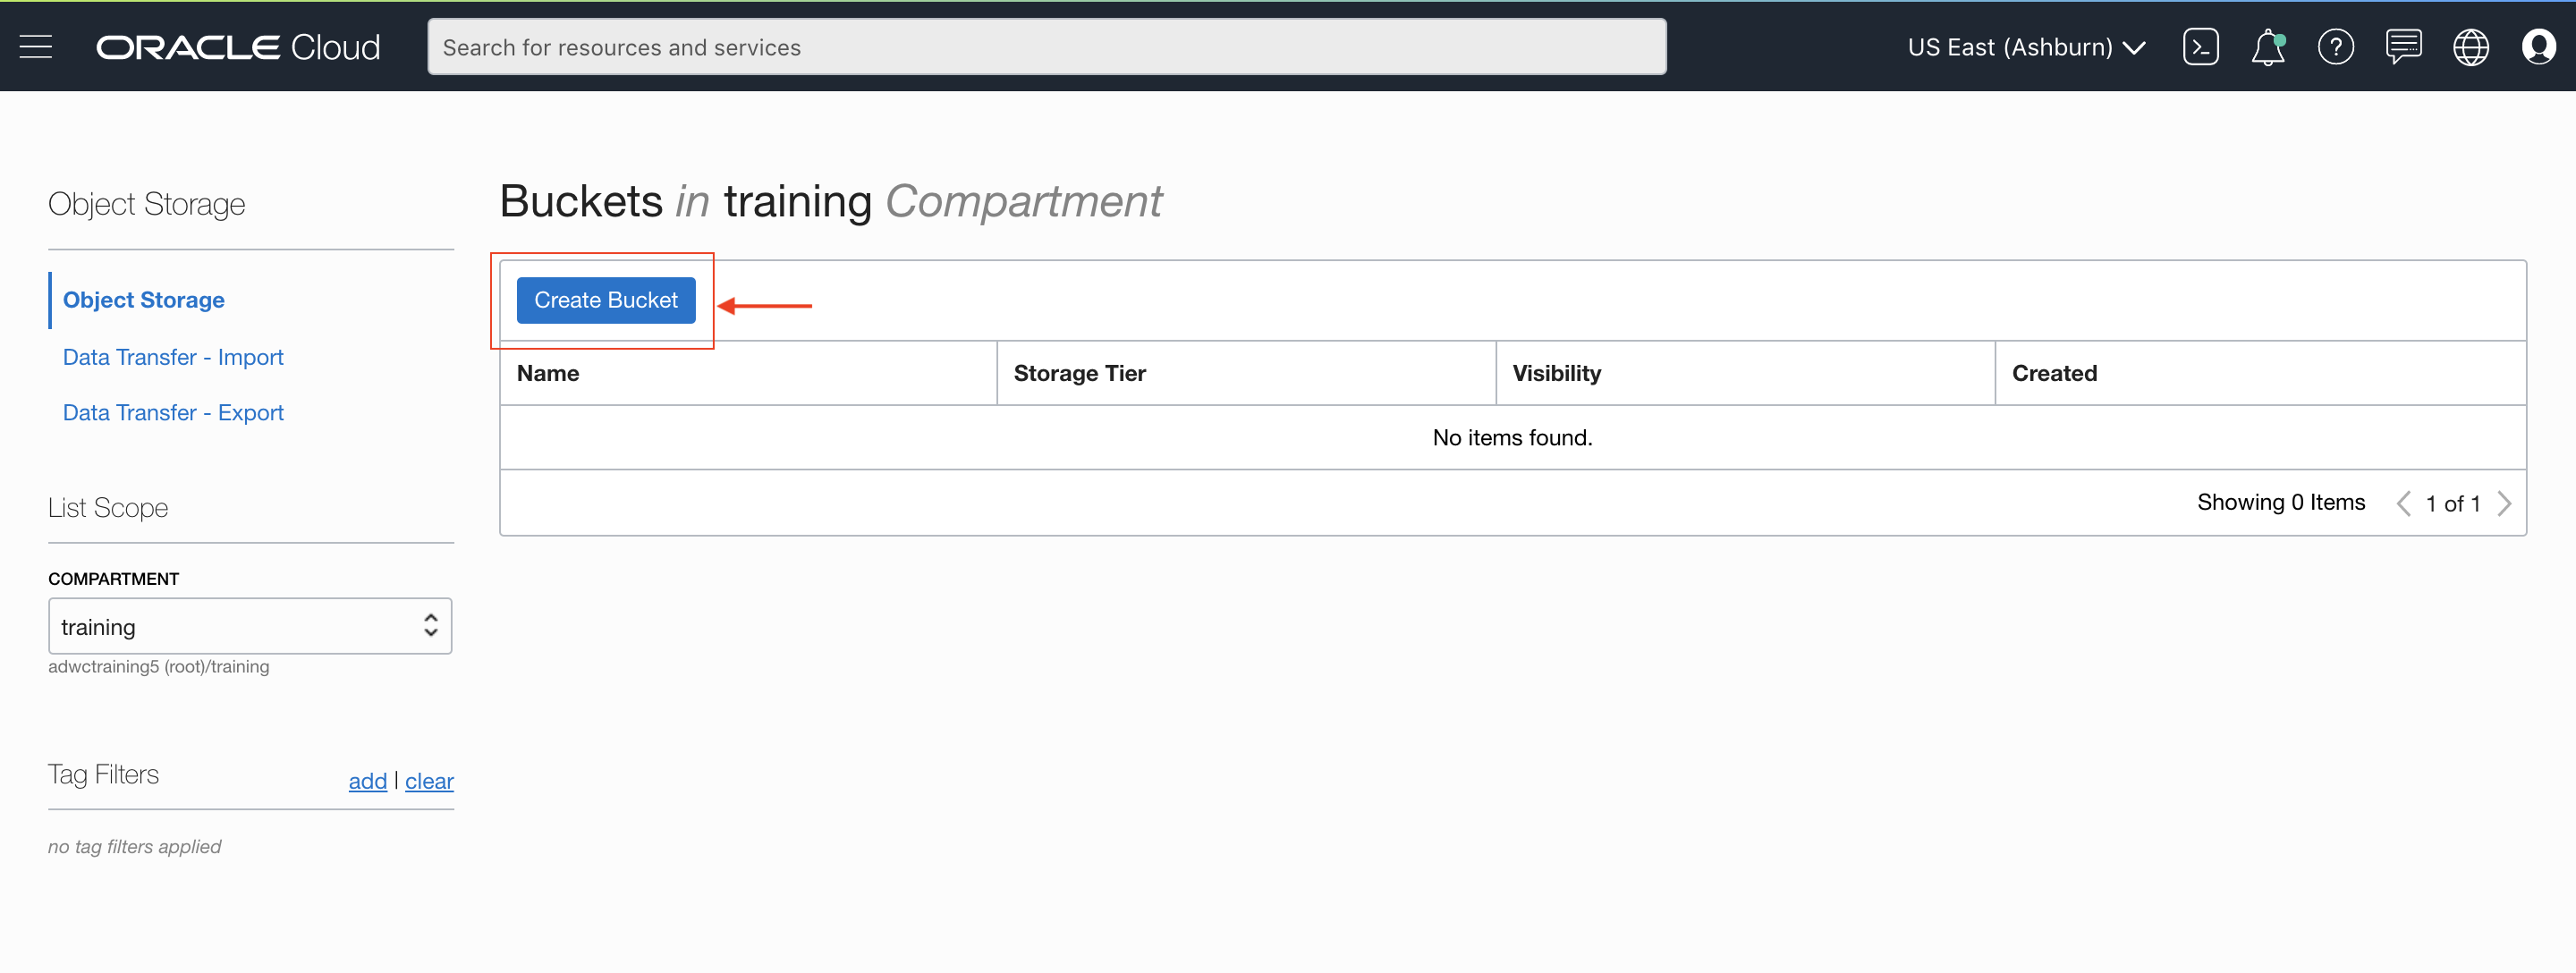
Task: Click the Name column header
Action: 548,373
